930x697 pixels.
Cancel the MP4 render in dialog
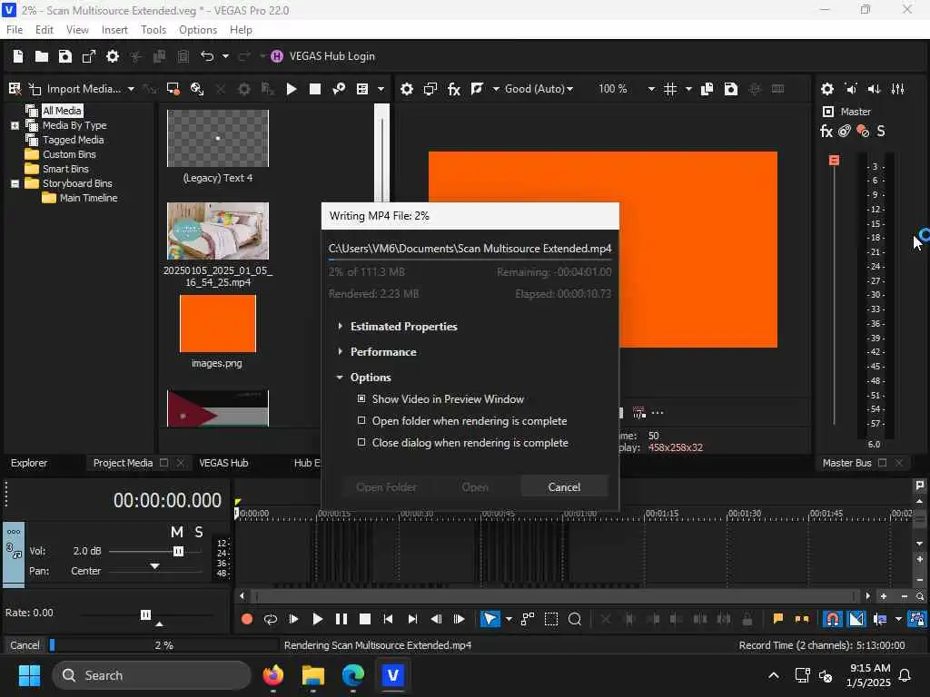click(x=564, y=487)
